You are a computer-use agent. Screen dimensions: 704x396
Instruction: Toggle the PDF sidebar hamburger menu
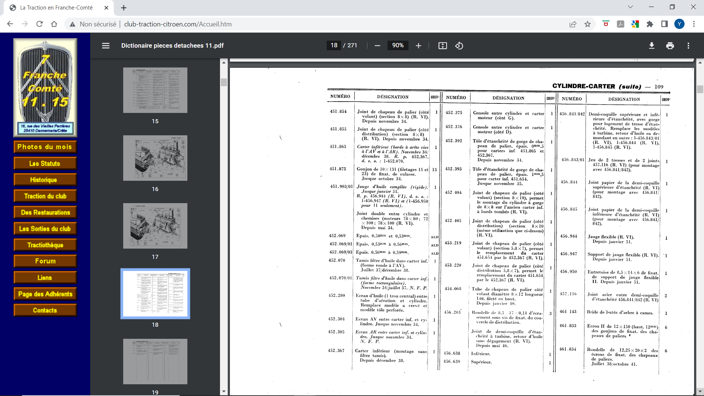tap(106, 45)
